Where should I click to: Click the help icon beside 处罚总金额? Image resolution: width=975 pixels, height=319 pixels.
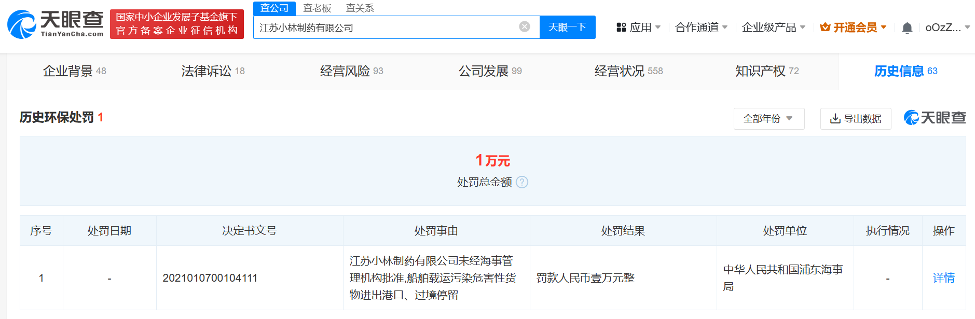pyautogui.click(x=522, y=182)
